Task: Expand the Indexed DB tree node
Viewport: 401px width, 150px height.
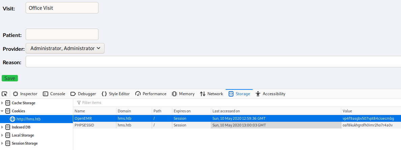Action: pos(3,127)
